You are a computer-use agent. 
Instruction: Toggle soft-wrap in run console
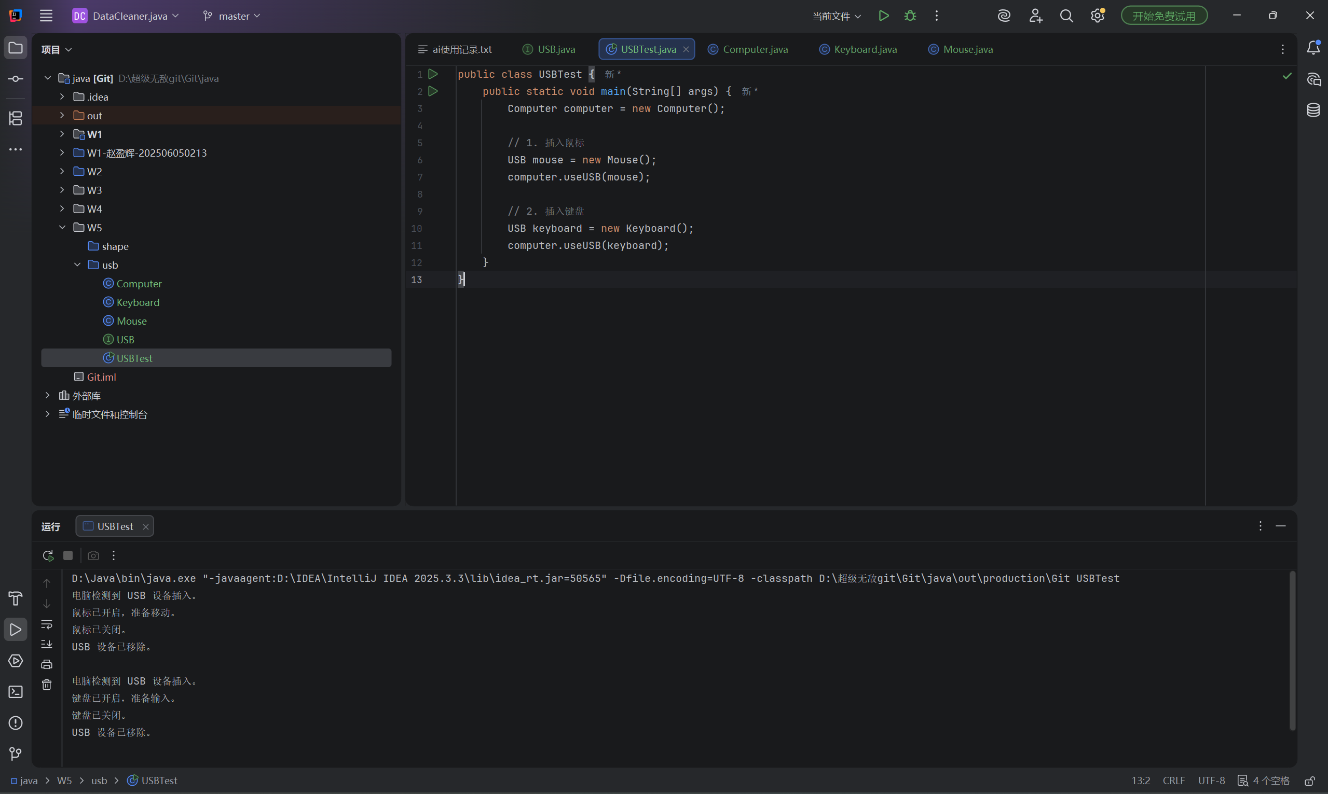[x=47, y=624]
